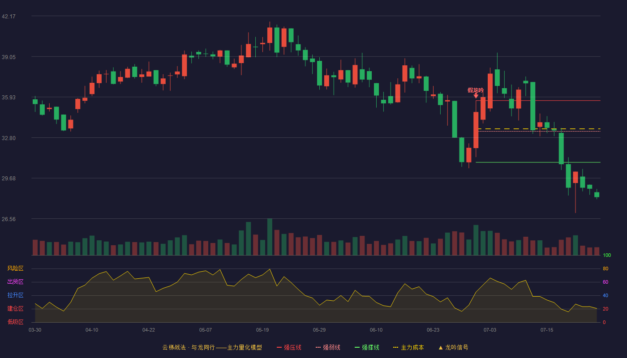Click the 39.05 price axis label
Image resolution: width=627 pixels, height=358 pixels.
[9, 57]
